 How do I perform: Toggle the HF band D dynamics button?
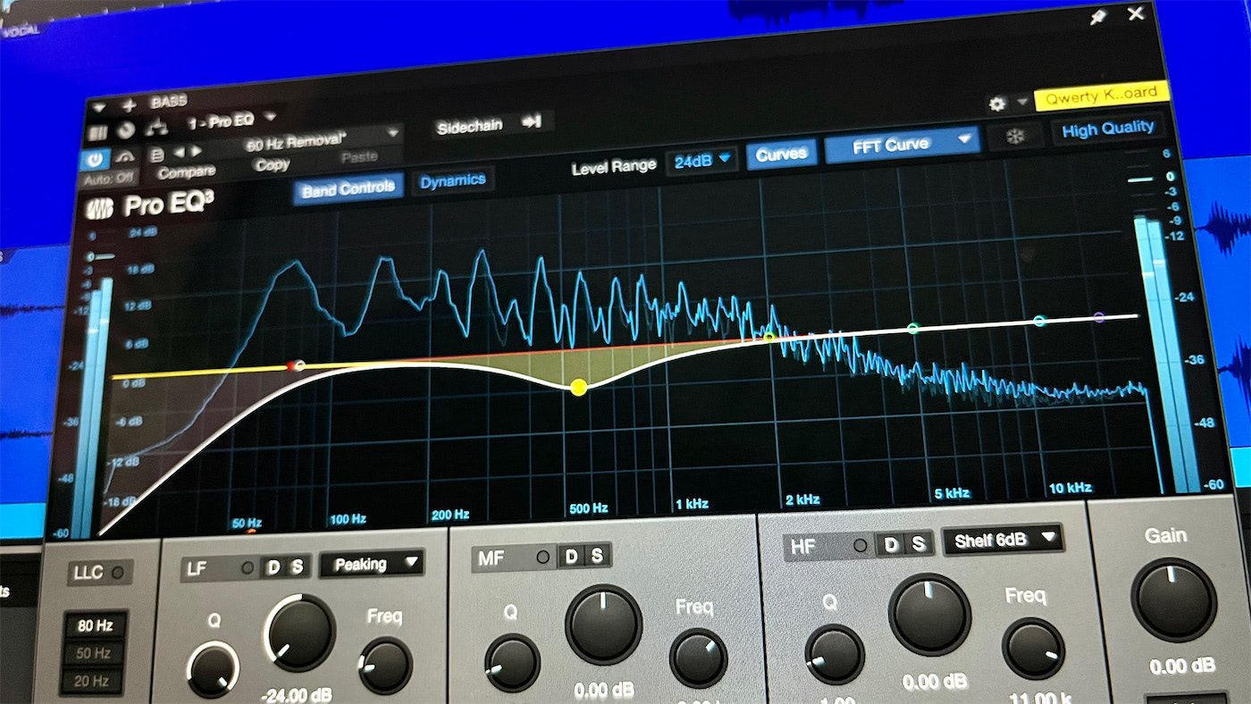click(x=892, y=544)
